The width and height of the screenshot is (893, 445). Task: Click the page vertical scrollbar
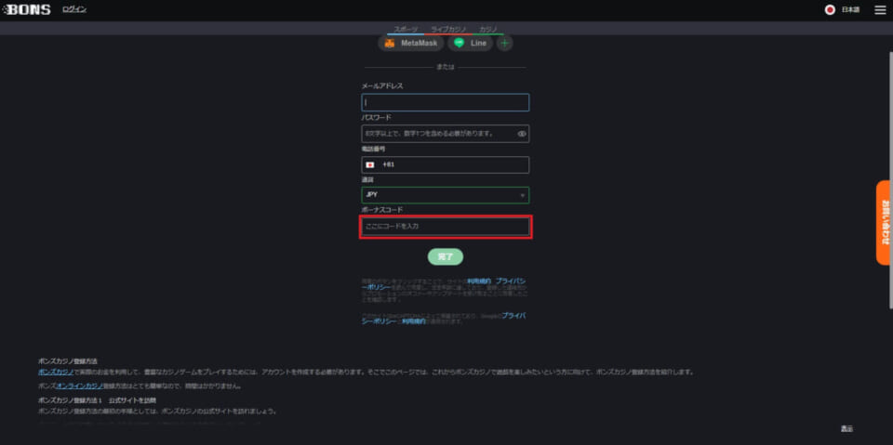(890, 179)
